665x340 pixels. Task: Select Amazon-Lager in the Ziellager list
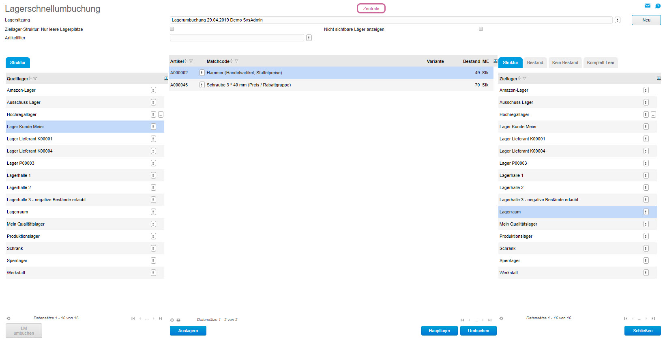coord(577,90)
